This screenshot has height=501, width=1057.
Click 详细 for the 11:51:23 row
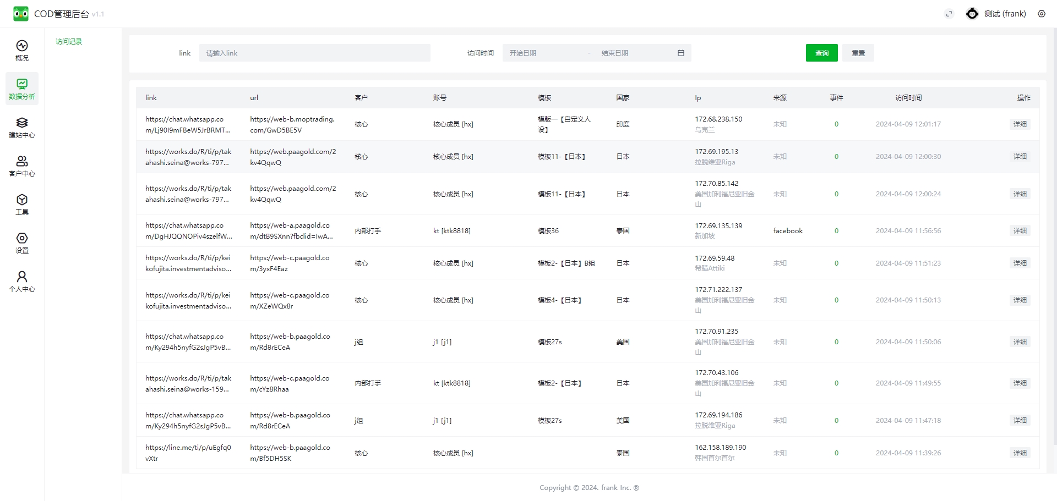(1020, 263)
